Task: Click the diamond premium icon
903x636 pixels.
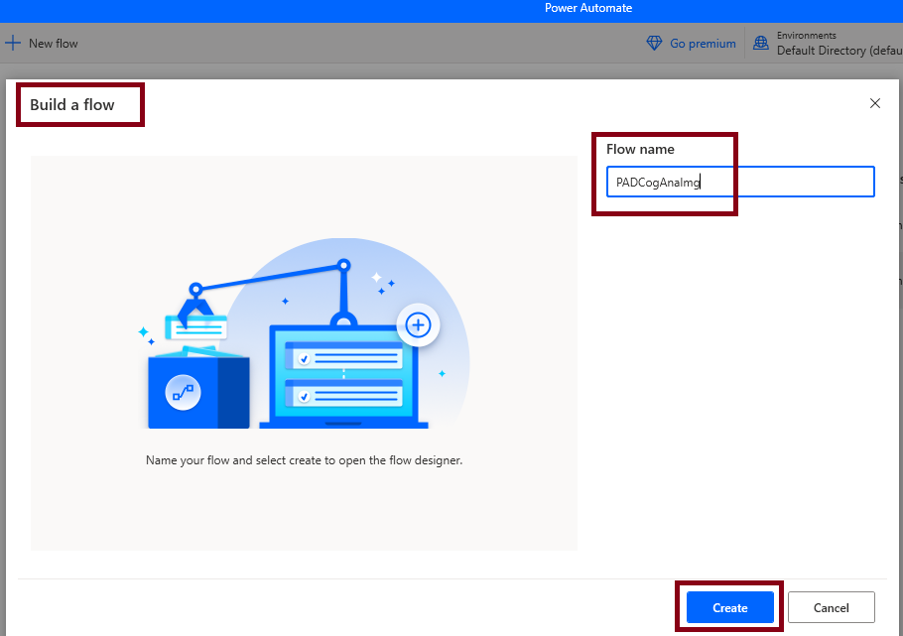Action: tap(654, 44)
